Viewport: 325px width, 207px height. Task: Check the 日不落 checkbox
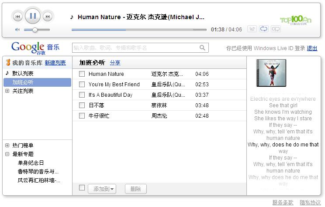click(82, 105)
